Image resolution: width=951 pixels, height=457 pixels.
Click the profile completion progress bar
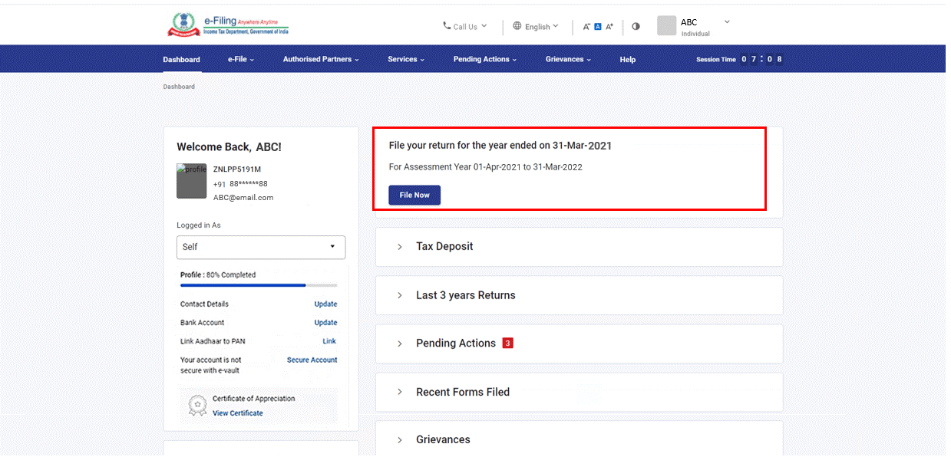tap(258, 285)
